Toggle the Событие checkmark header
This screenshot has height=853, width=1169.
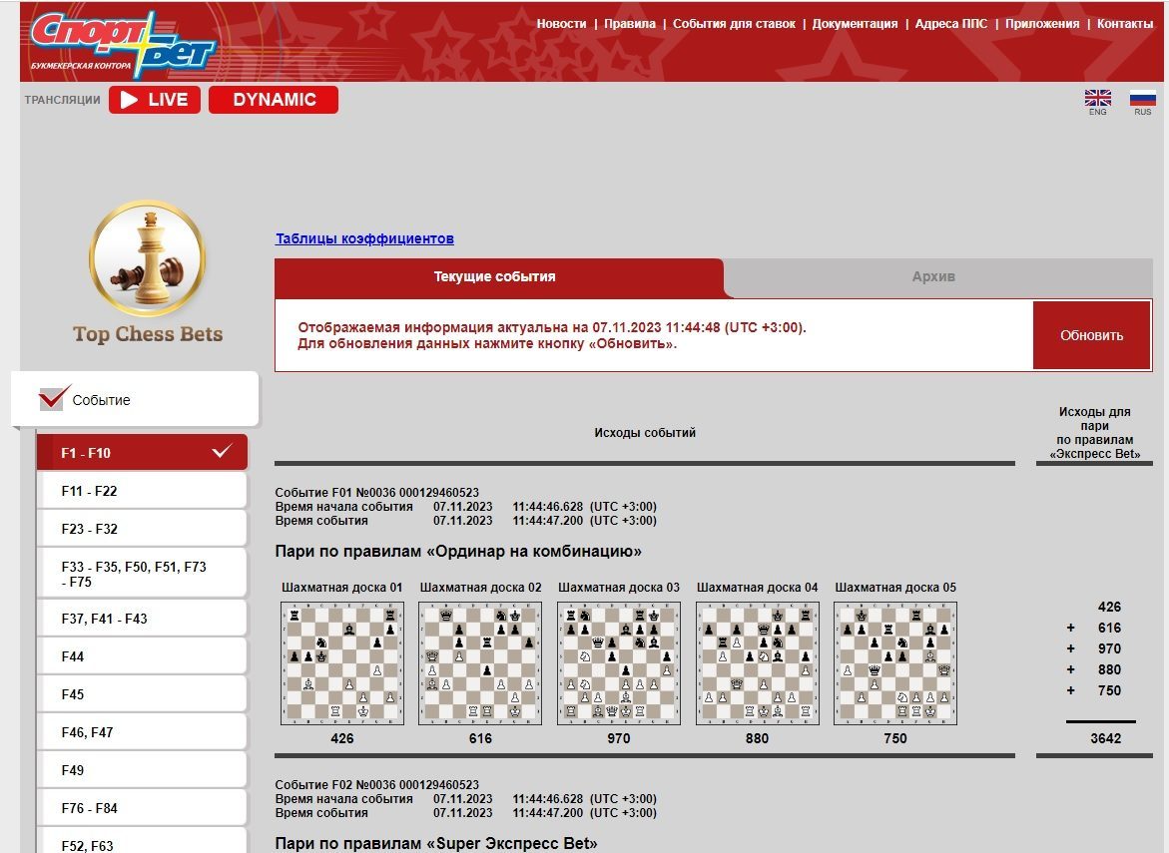135,400
